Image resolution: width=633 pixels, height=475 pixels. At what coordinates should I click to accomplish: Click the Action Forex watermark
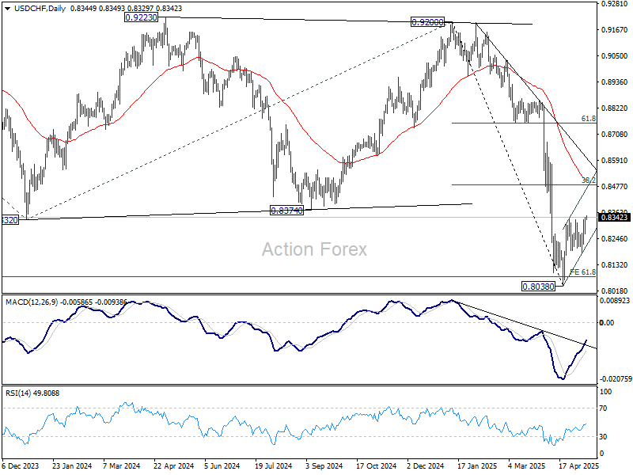pos(315,249)
